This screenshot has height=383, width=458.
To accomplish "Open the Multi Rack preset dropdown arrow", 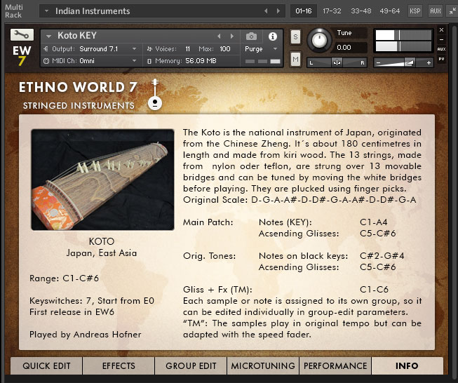I will 46,11.
